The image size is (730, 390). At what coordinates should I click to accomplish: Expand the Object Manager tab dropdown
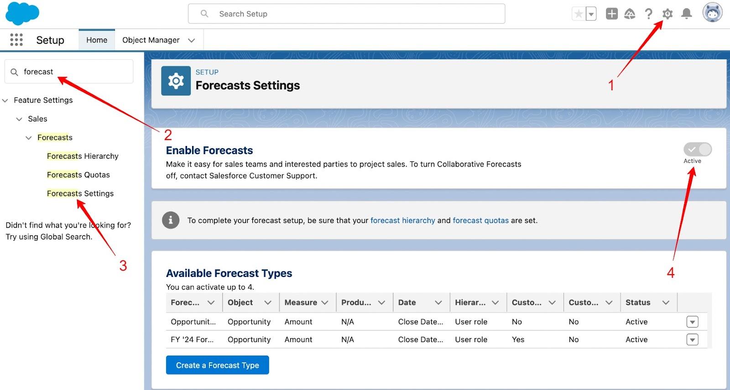192,40
